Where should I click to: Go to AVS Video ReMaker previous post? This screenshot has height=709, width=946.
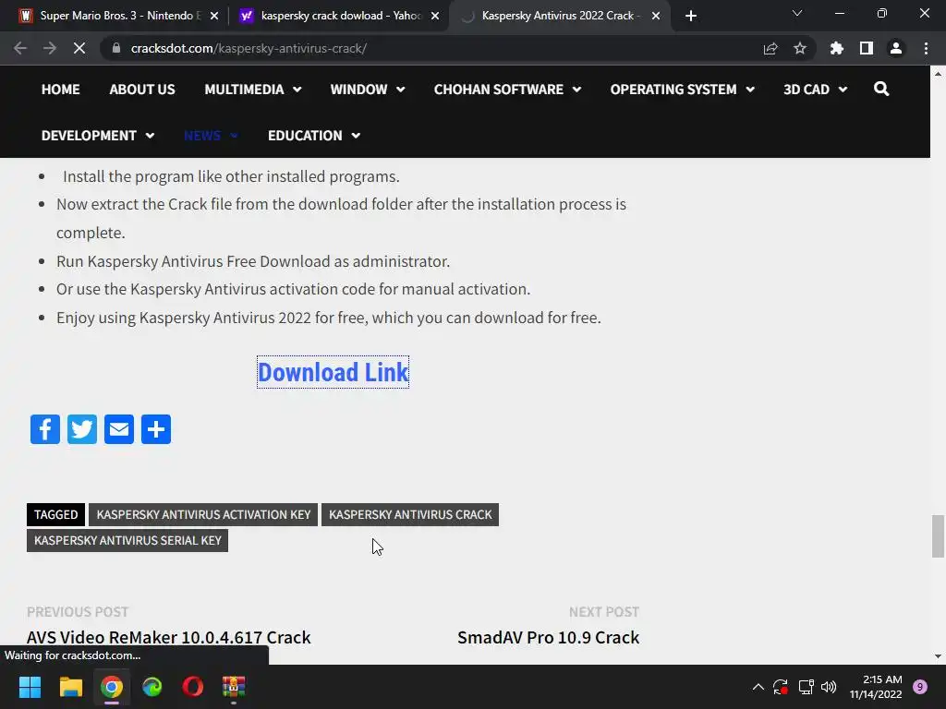pos(168,637)
